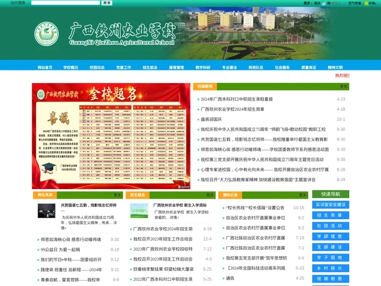381x286 pixels.
Task: Open 大力弘扬教育家精神 宣讲会 news
Action: tap(258, 180)
